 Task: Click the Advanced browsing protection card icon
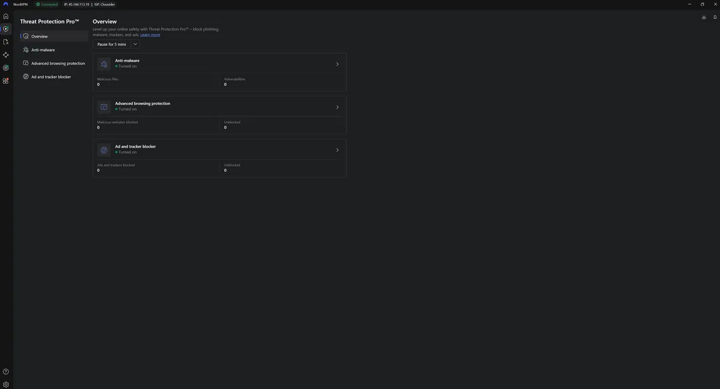pos(104,107)
